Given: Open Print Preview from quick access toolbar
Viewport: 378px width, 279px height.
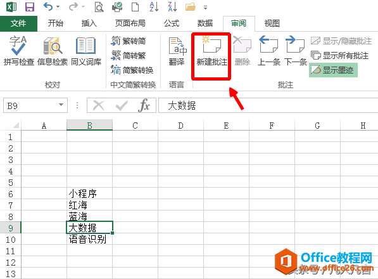Looking at the screenshot, I should coord(99,7).
